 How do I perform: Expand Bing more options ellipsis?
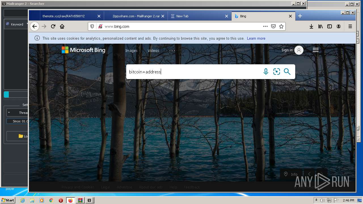172,50
